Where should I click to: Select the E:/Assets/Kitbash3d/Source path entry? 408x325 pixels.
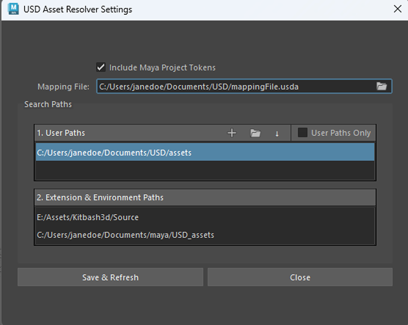tap(88, 217)
